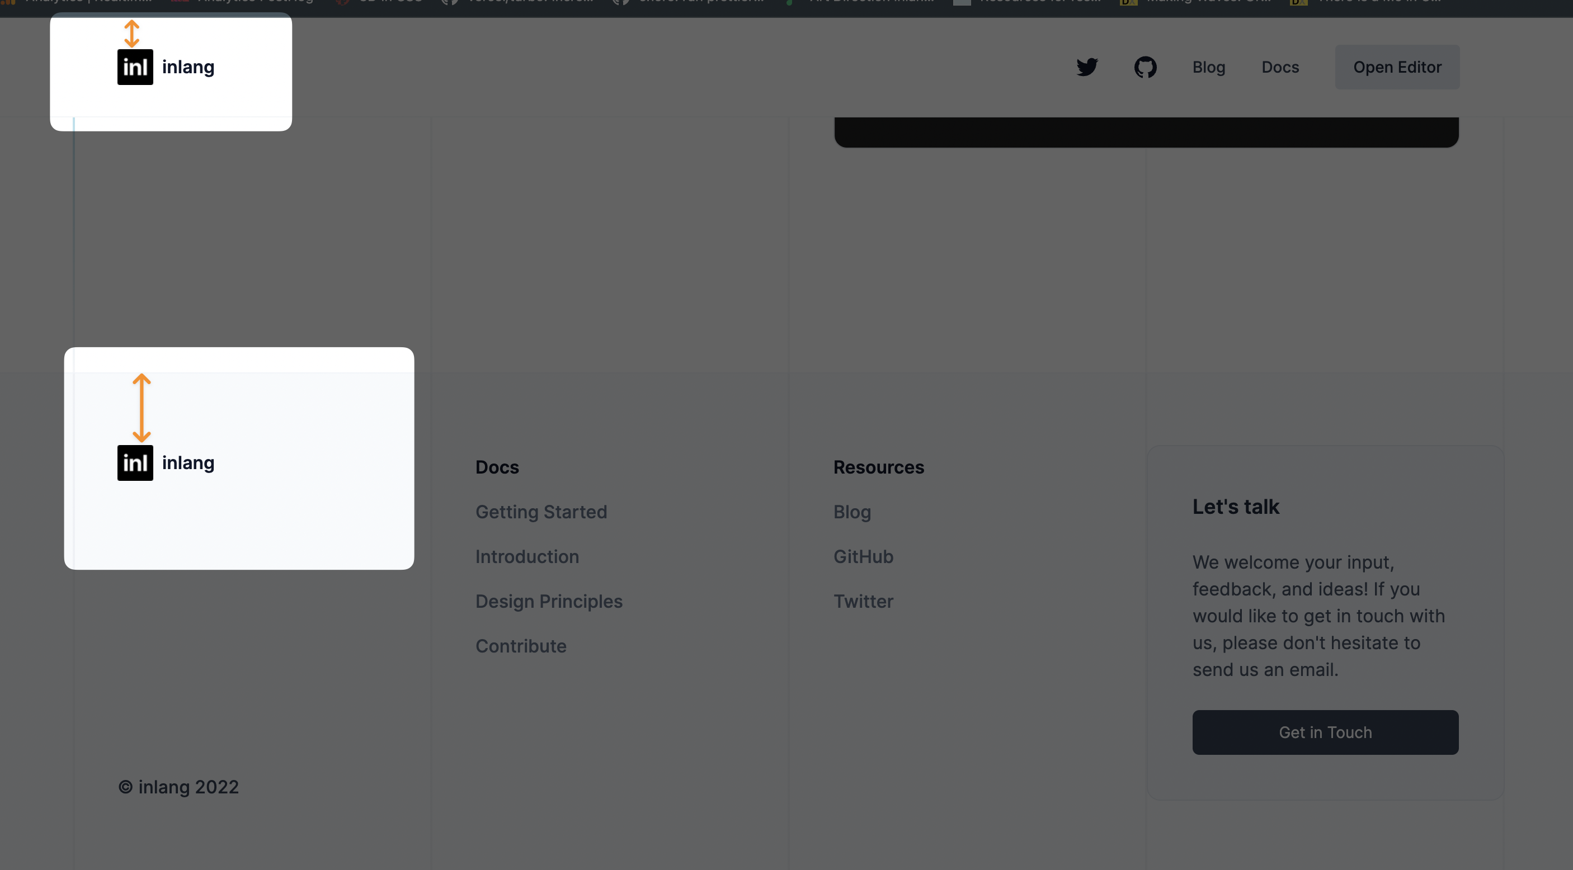Visit the Design Principles link
This screenshot has width=1573, height=870.
[x=548, y=602]
